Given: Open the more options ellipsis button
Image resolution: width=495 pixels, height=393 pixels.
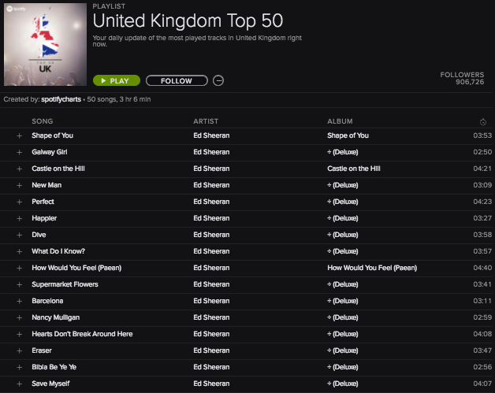Looking at the screenshot, I should pyautogui.click(x=218, y=81).
